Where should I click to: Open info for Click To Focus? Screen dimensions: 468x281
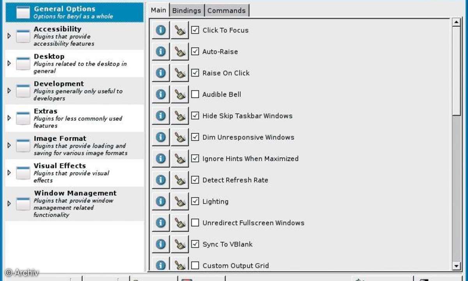point(161,30)
